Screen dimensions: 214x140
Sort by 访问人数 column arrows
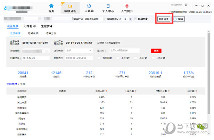pyautogui.click(x=106, y=91)
